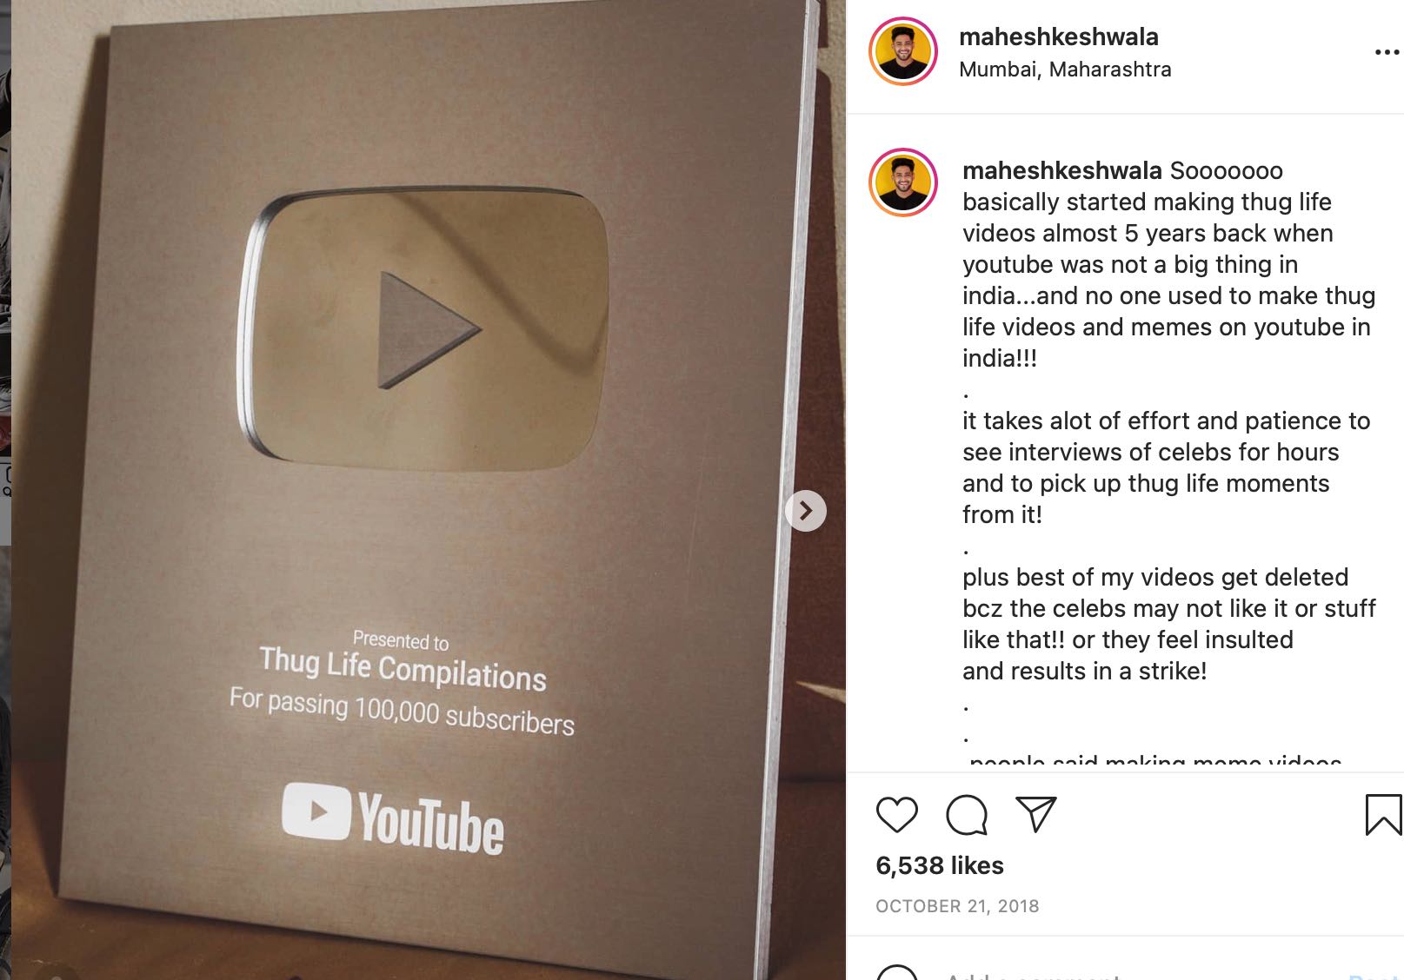Click the maheshkeshwala username in the caption
The height and width of the screenshot is (980, 1404).
(1061, 170)
